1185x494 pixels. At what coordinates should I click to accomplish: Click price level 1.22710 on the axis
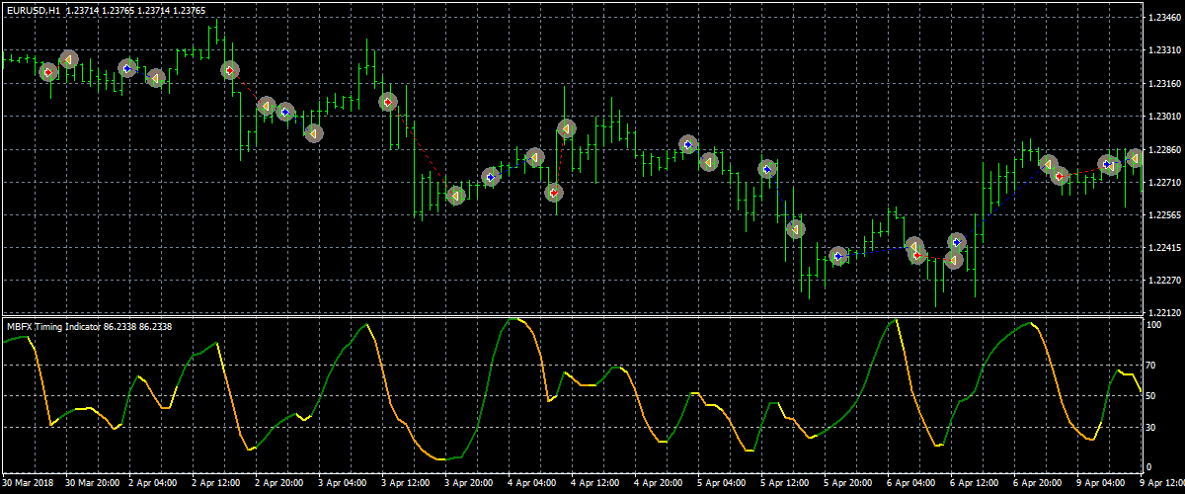coord(1165,183)
